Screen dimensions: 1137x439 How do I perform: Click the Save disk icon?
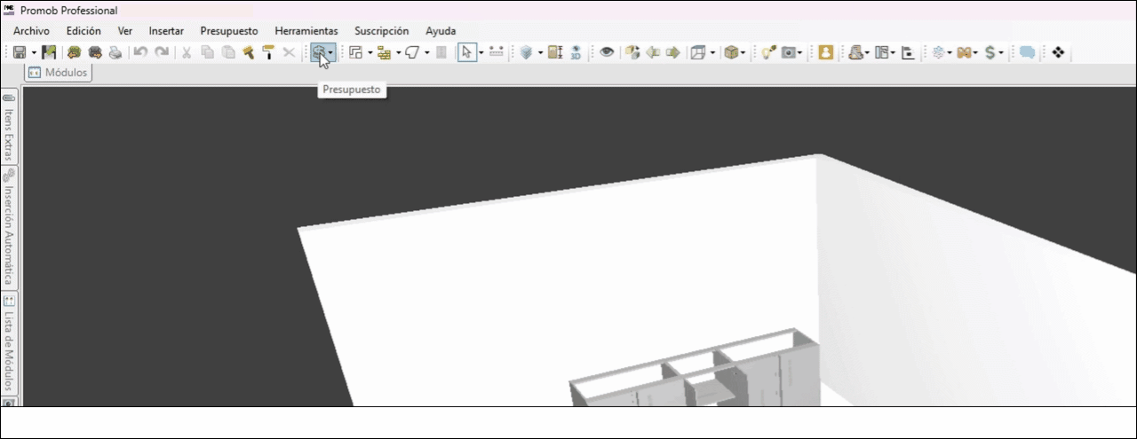[x=20, y=53]
